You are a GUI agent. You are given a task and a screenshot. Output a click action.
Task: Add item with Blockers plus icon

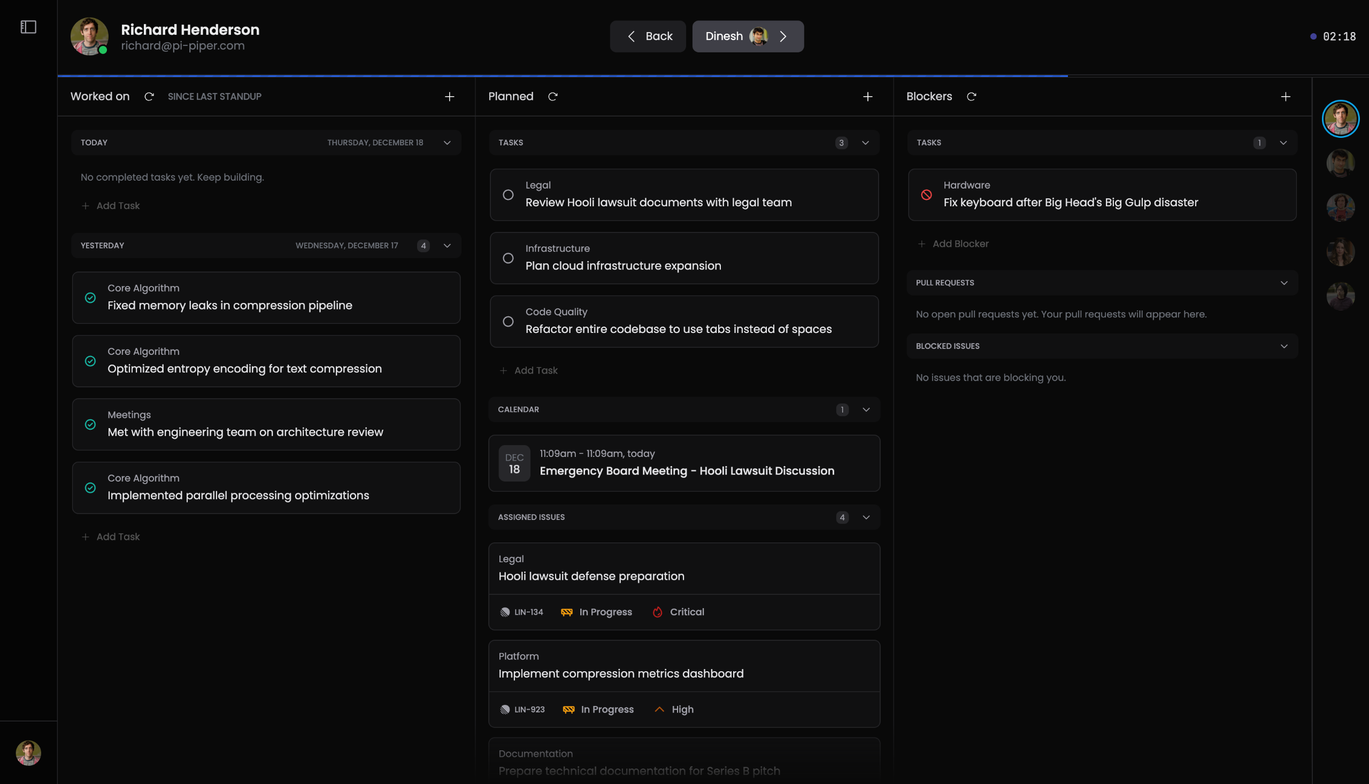click(1286, 96)
